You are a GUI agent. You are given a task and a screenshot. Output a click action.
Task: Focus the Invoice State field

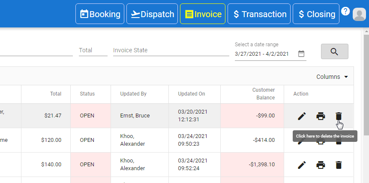[171, 50]
